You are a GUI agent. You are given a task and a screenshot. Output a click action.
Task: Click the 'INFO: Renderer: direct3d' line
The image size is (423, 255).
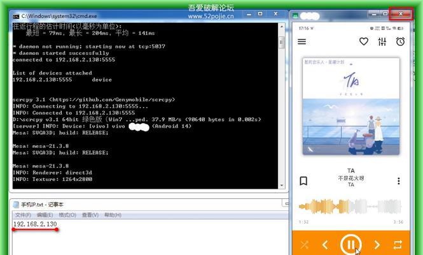[x=52, y=173]
